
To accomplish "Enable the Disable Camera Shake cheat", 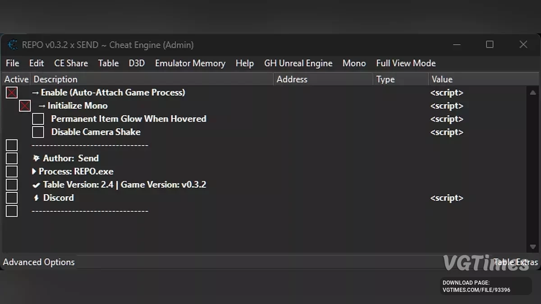I will coord(38,132).
